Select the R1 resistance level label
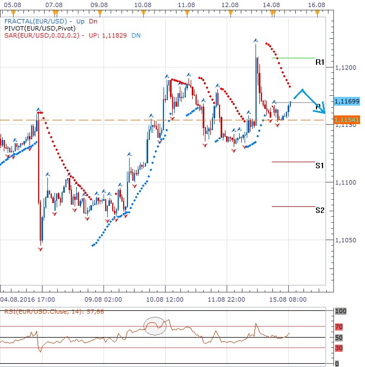The image size is (365, 367). (x=320, y=63)
